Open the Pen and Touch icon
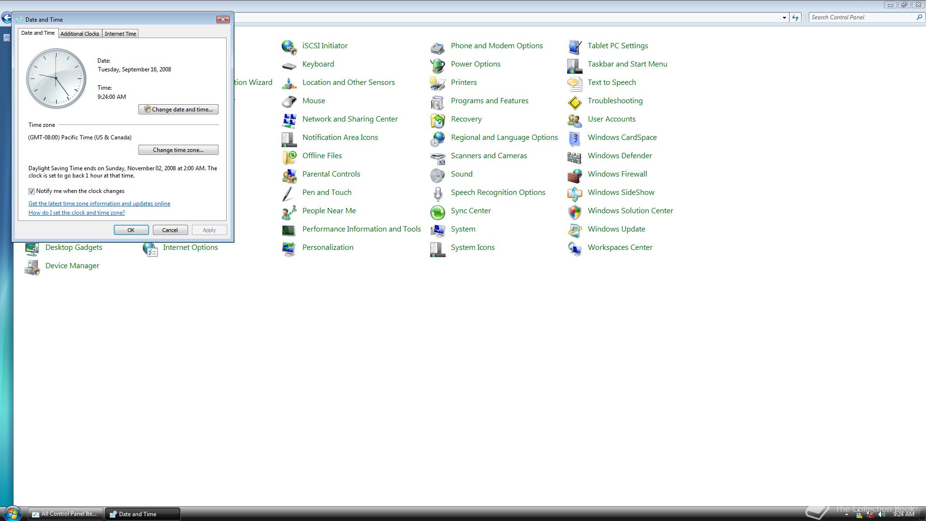Screen dimensions: 926x521 coord(289,193)
